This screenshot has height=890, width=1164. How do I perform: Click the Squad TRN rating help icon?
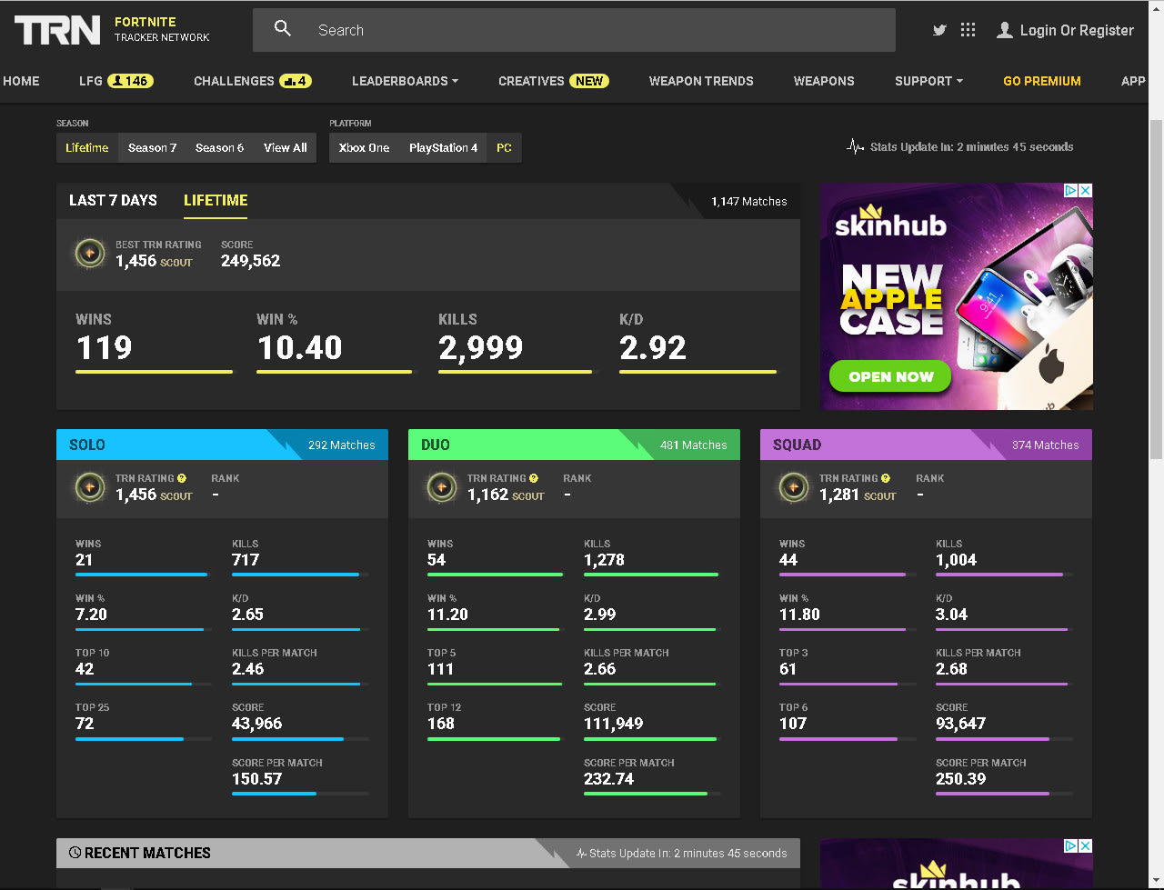click(x=886, y=478)
